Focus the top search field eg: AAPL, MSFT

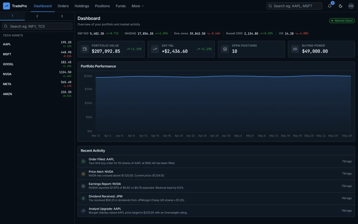pos(294,6)
